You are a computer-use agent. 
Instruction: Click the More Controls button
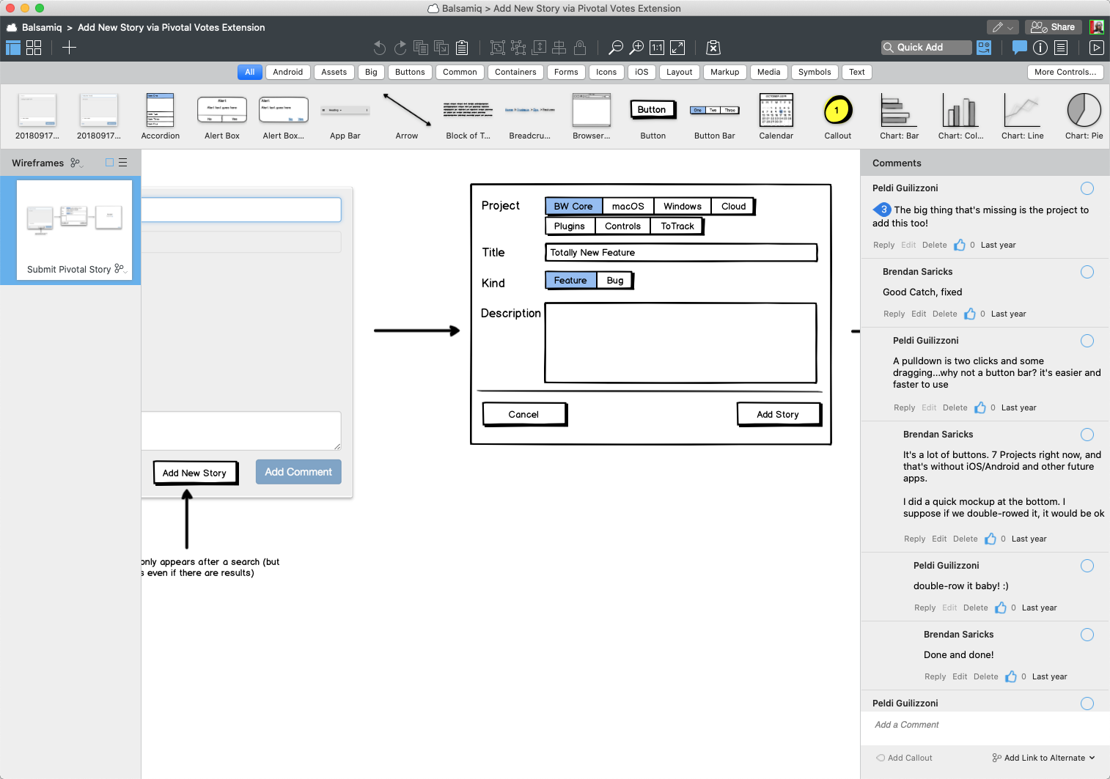click(x=1065, y=72)
